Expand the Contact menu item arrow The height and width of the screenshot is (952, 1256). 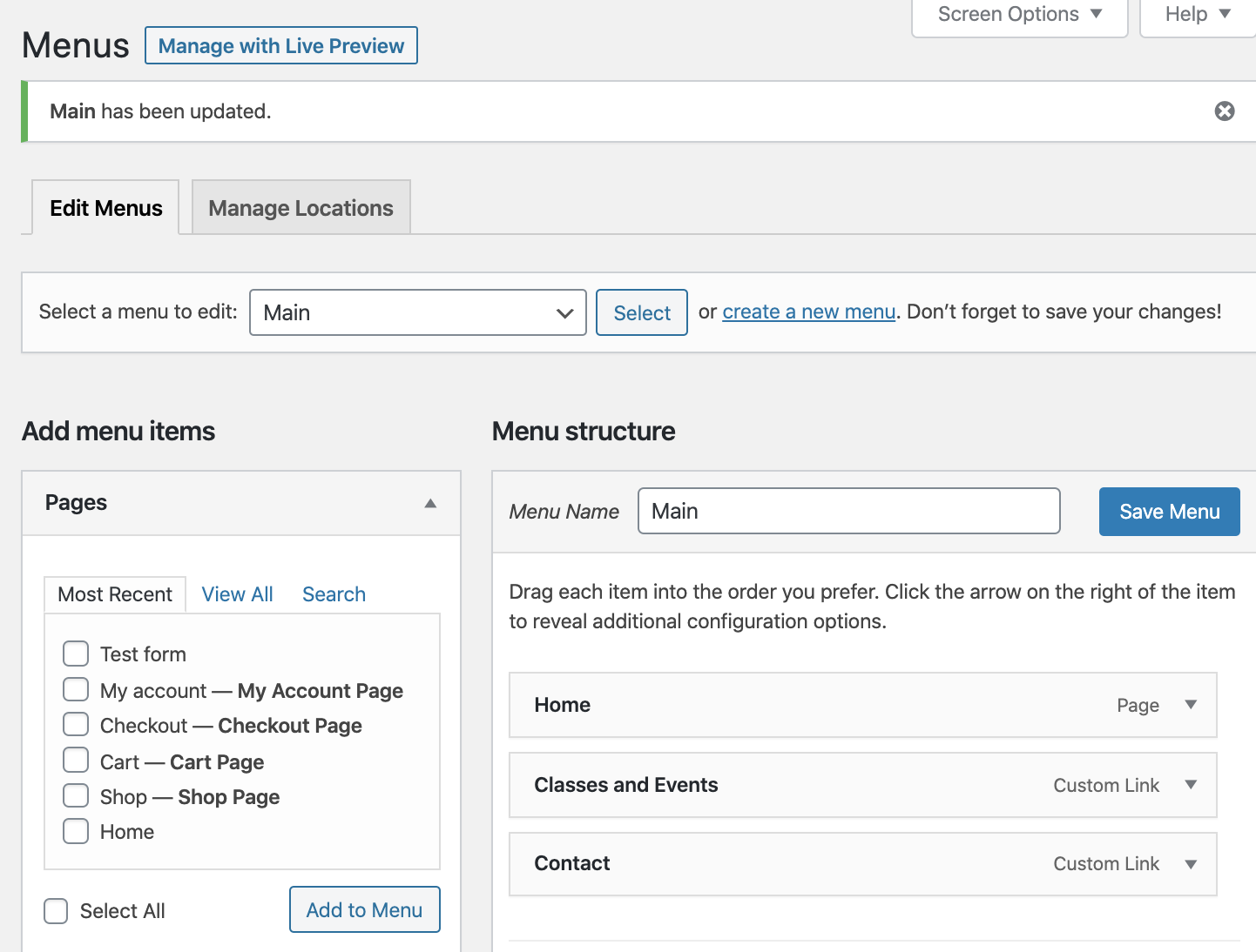point(1190,864)
